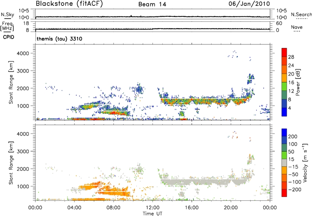
Task: Click the '60' Nave axis tick label
Action: pos(279,23)
